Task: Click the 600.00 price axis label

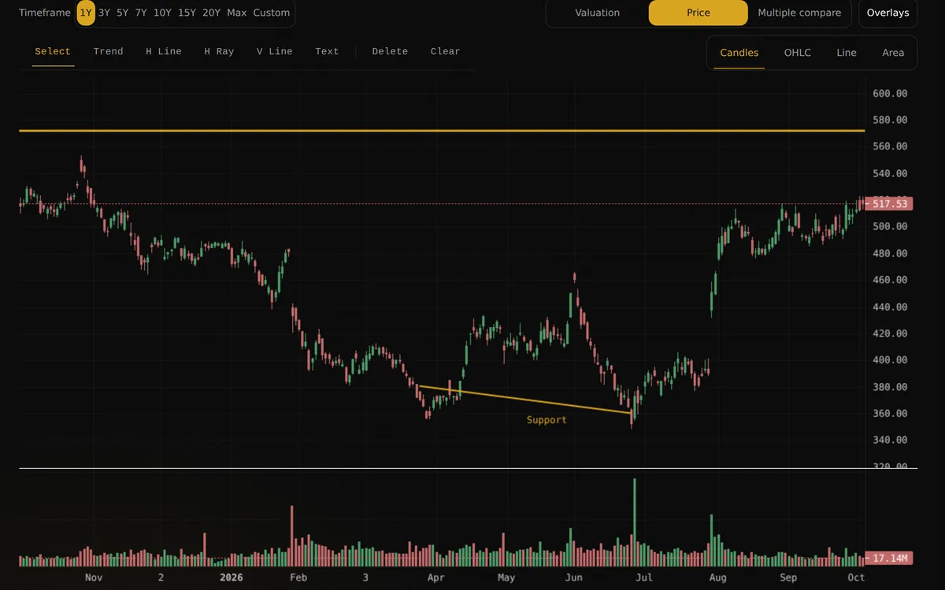Action: 890,94
